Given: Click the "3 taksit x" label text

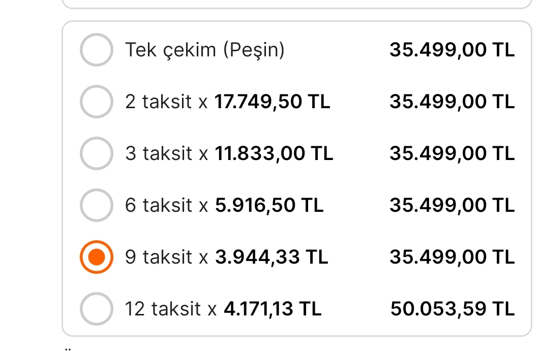Looking at the screenshot, I should [166, 153].
